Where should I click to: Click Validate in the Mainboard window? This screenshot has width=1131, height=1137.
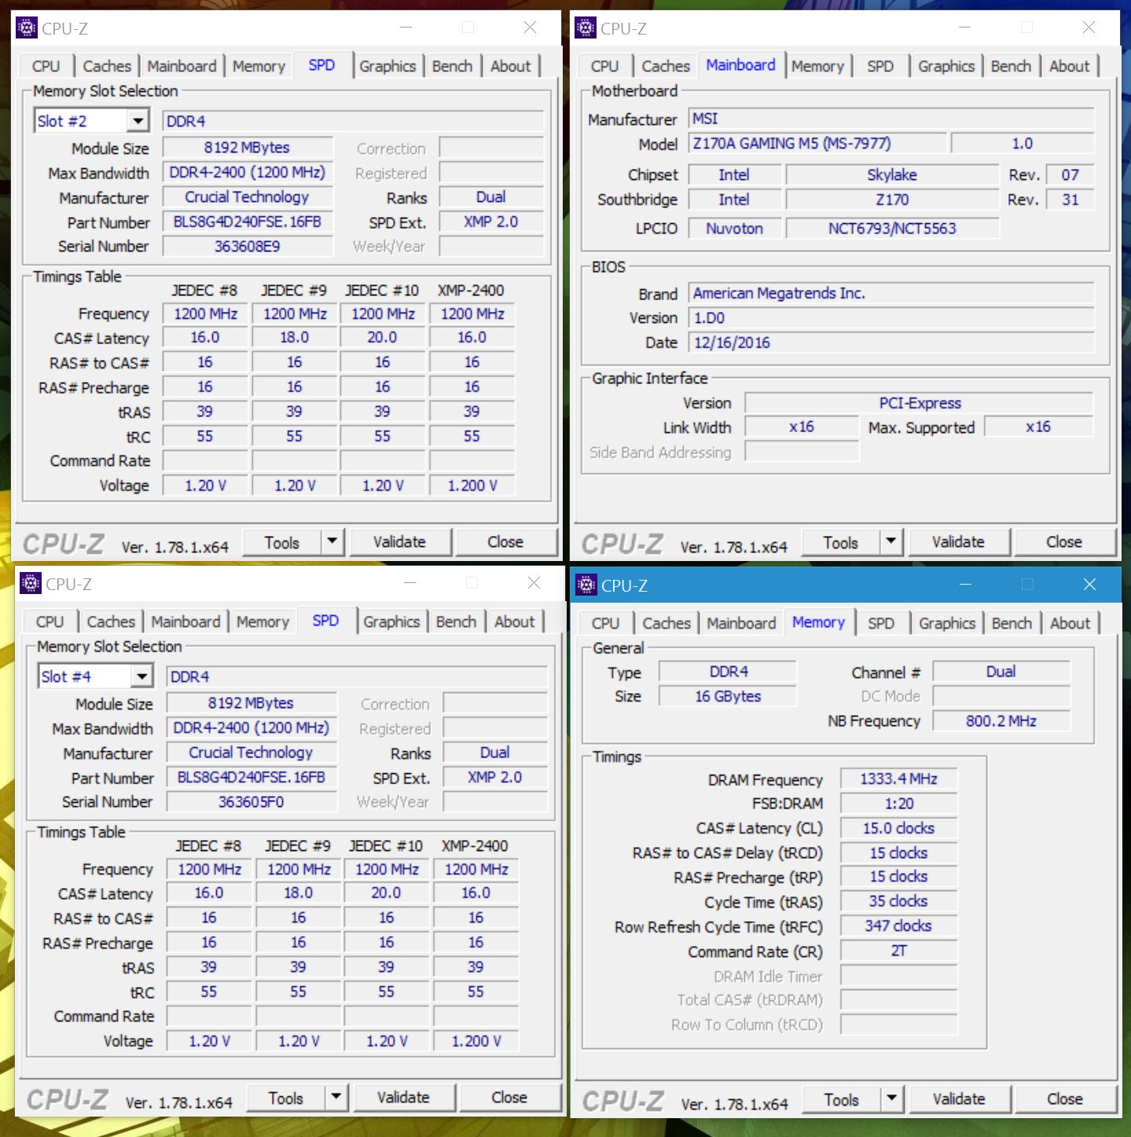pyautogui.click(x=959, y=542)
